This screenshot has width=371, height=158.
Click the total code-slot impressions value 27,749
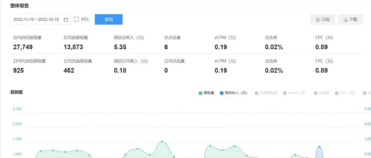(23, 47)
